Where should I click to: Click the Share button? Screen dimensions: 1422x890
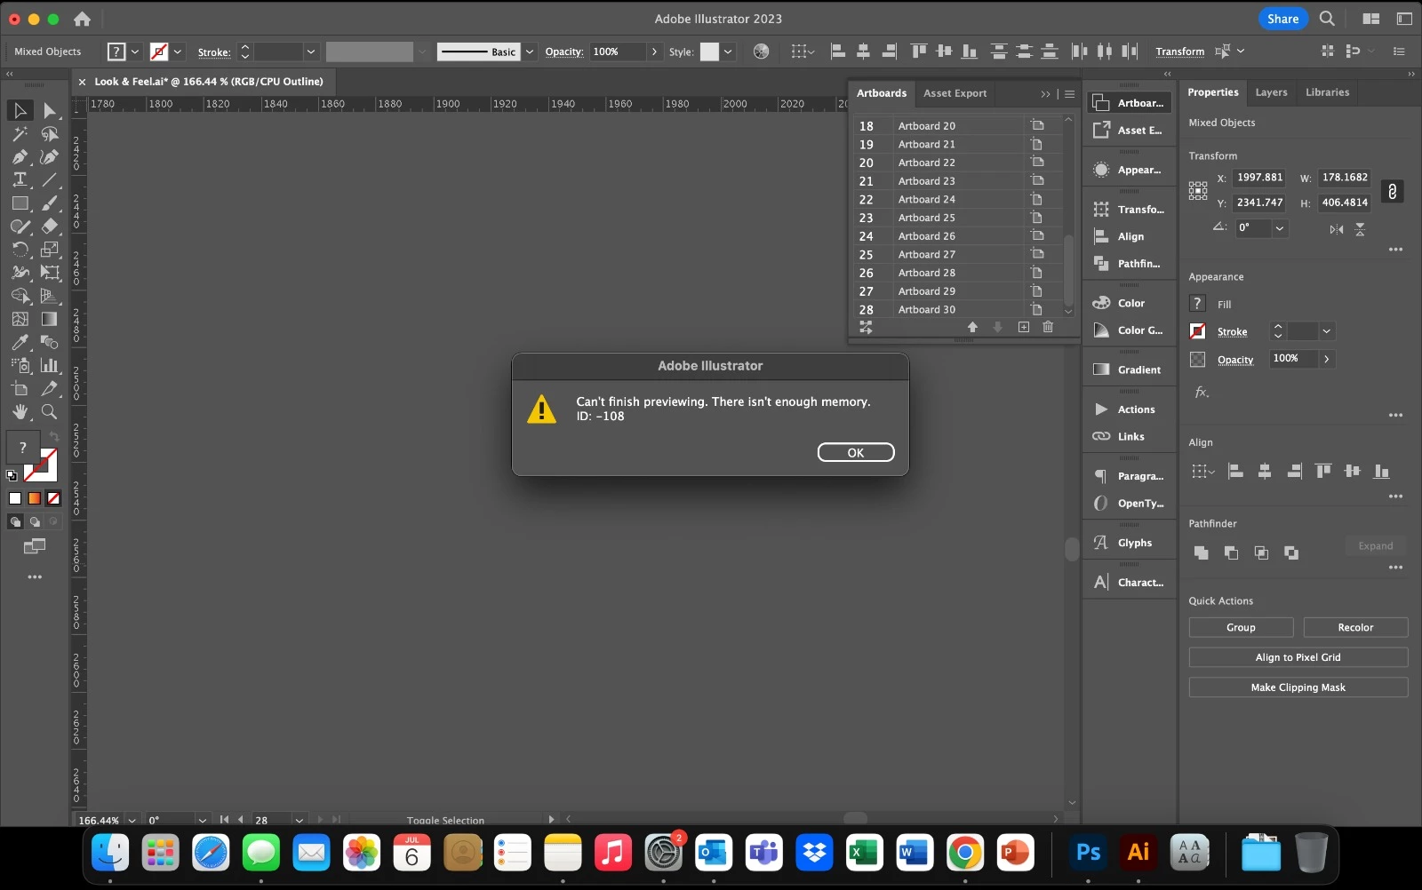1282,19
